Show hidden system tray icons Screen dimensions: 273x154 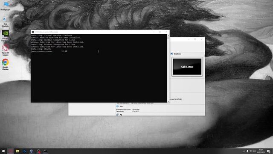pos(244,151)
